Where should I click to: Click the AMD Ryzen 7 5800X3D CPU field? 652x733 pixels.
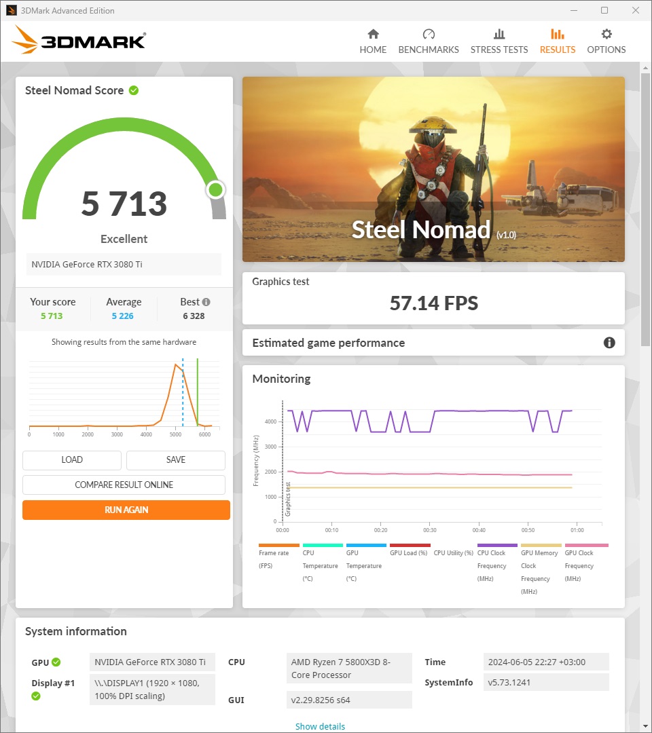(x=349, y=669)
